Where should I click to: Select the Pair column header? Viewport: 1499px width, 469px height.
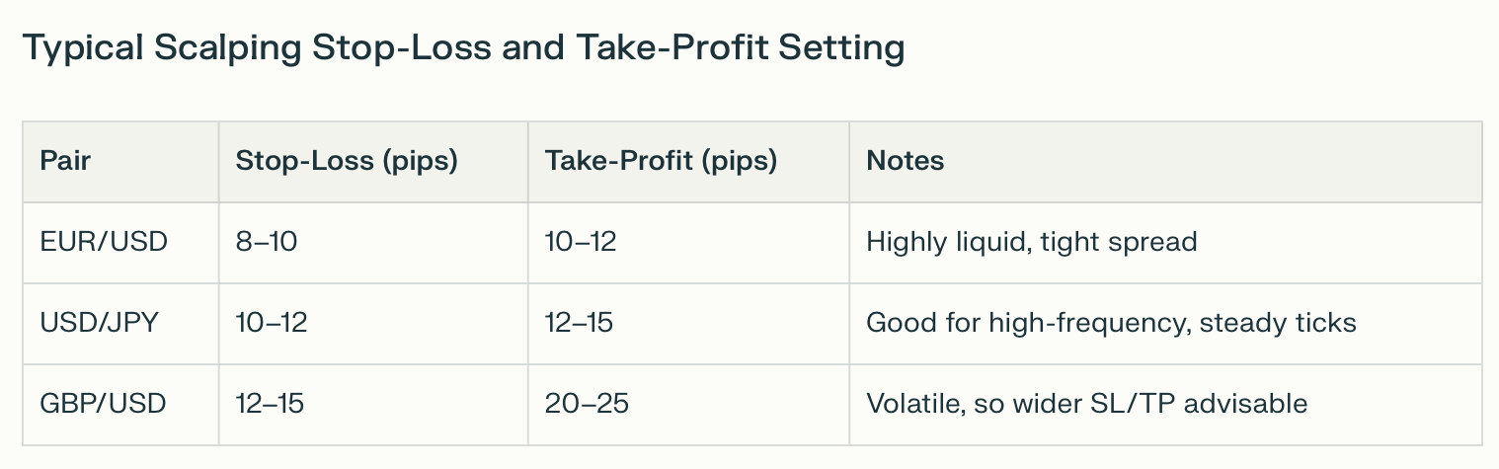(65, 161)
